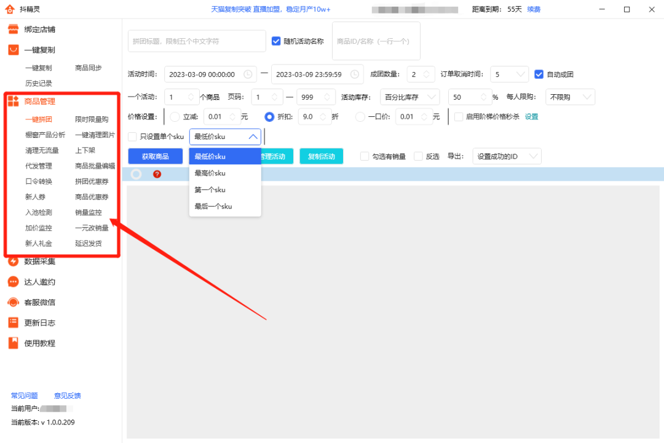
Task: Disable the 自动成团 checkbox
Action: pyautogui.click(x=539, y=74)
